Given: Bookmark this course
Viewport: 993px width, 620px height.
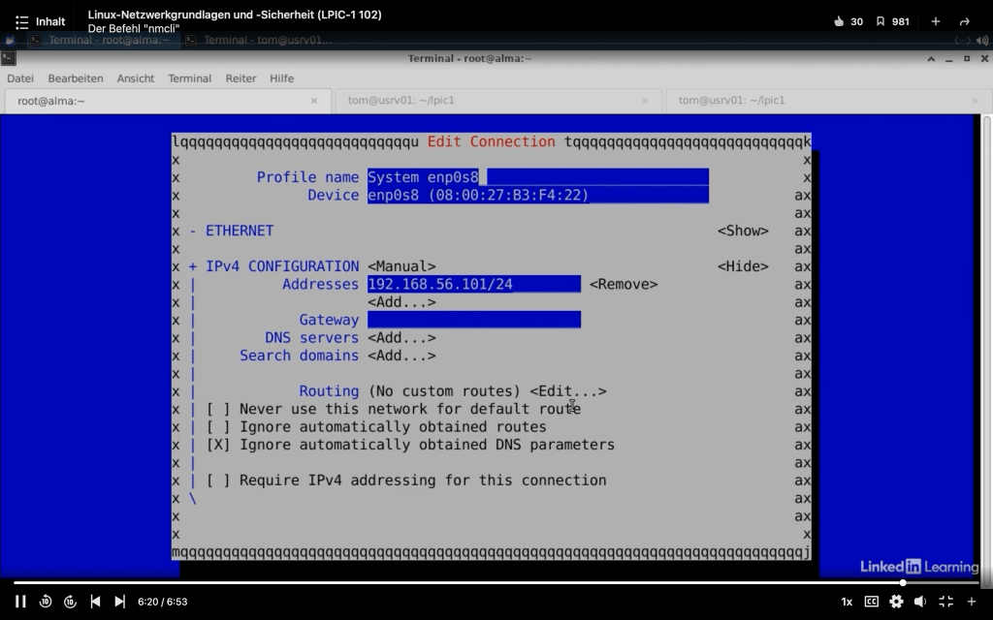Looking at the screenshot, I should [881, 21].
